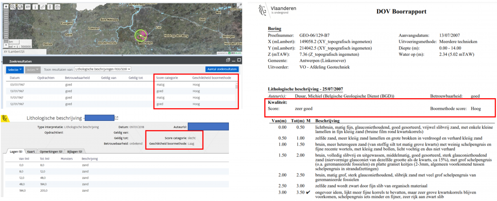Screen dimensions: 497x201
Task: Open the folder/layers icon in map toolbar
Action: click(x=57, y=7)
